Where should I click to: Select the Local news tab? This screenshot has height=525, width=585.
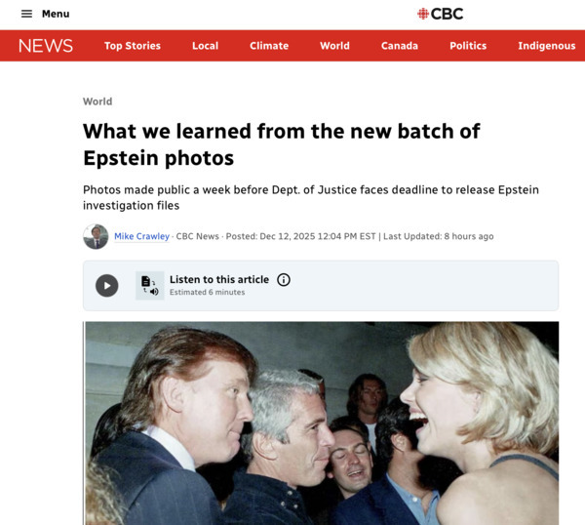click(x=205, y=46)
